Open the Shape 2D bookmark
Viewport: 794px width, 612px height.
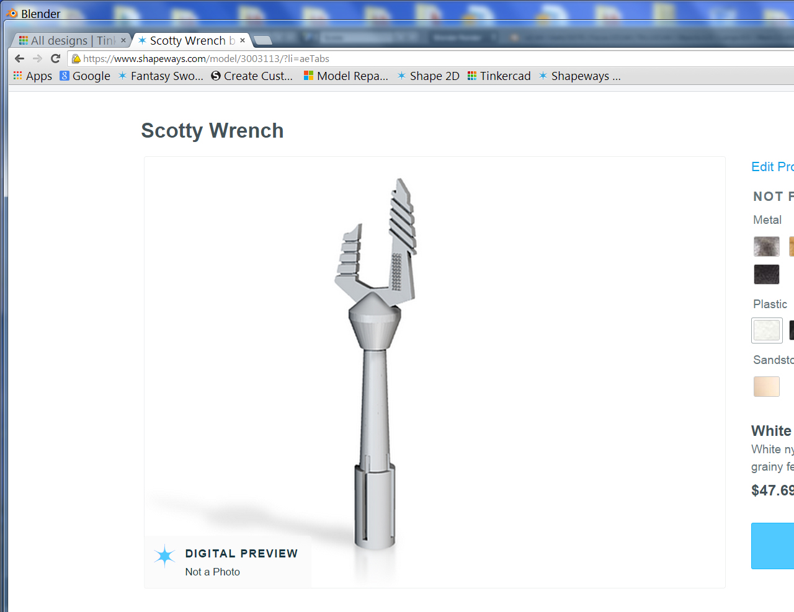[429, 76]
